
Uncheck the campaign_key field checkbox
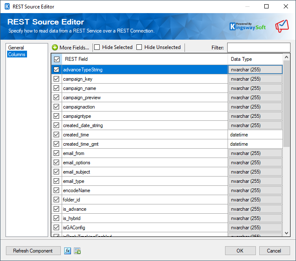(56, 79)
